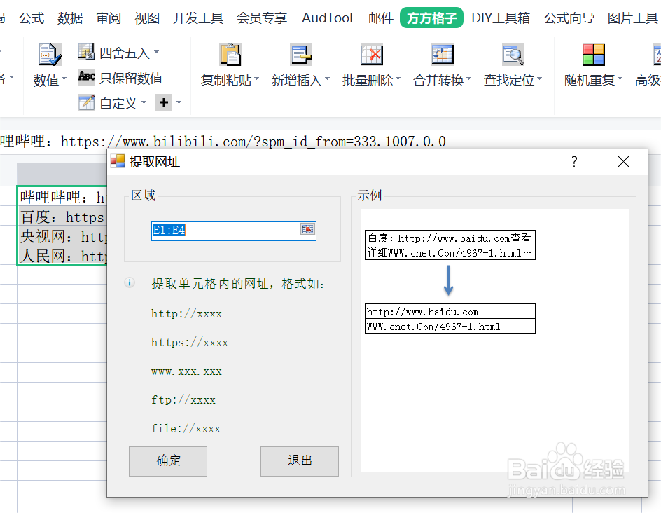Click the 自定义 custom icon
Screen dimensions: 661x513
pos(87,102)
